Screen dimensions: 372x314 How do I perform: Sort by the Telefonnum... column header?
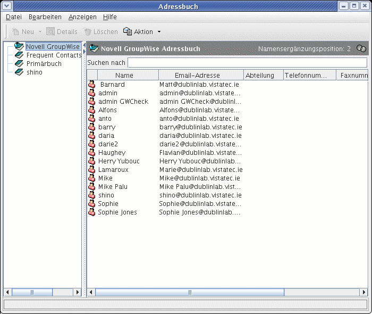[x=310, y=75]
